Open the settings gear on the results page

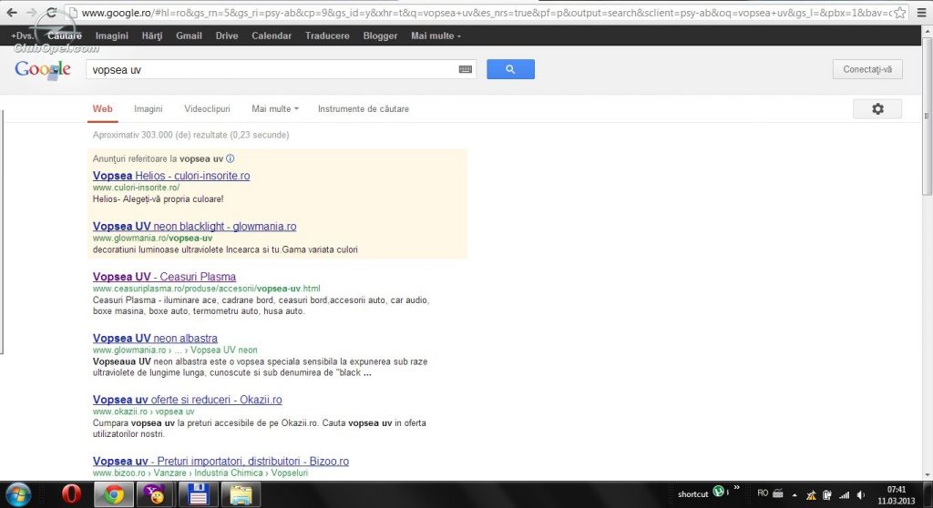(x=877, y=109)
